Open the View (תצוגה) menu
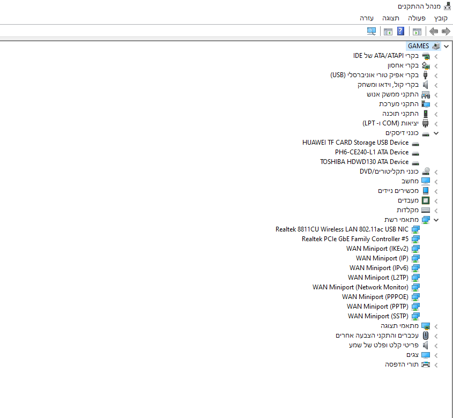 pos(391,18)
